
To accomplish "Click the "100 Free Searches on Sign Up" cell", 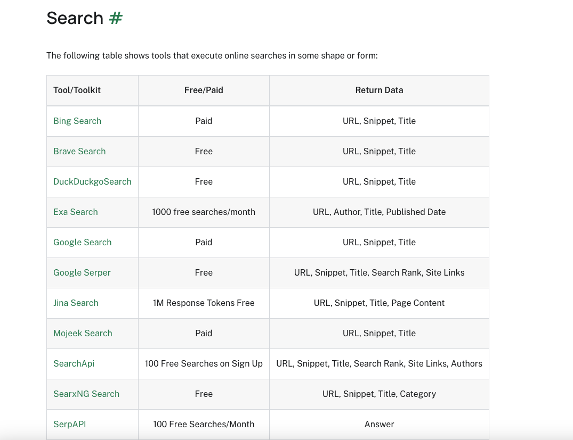I will click(204, 363).
